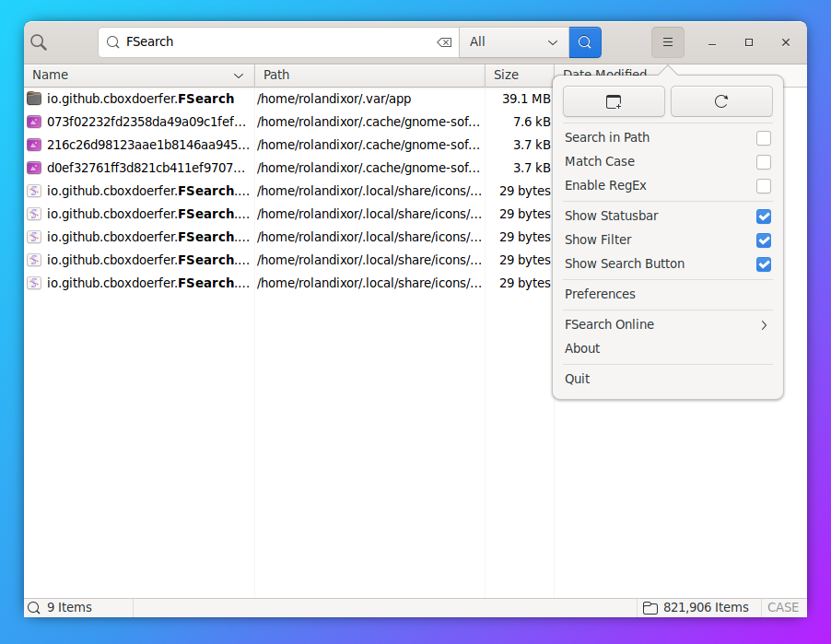Click the magnifying glass inside the search entry
The image size is (831, 644).
pyautogui.click(x=111, y=41)
